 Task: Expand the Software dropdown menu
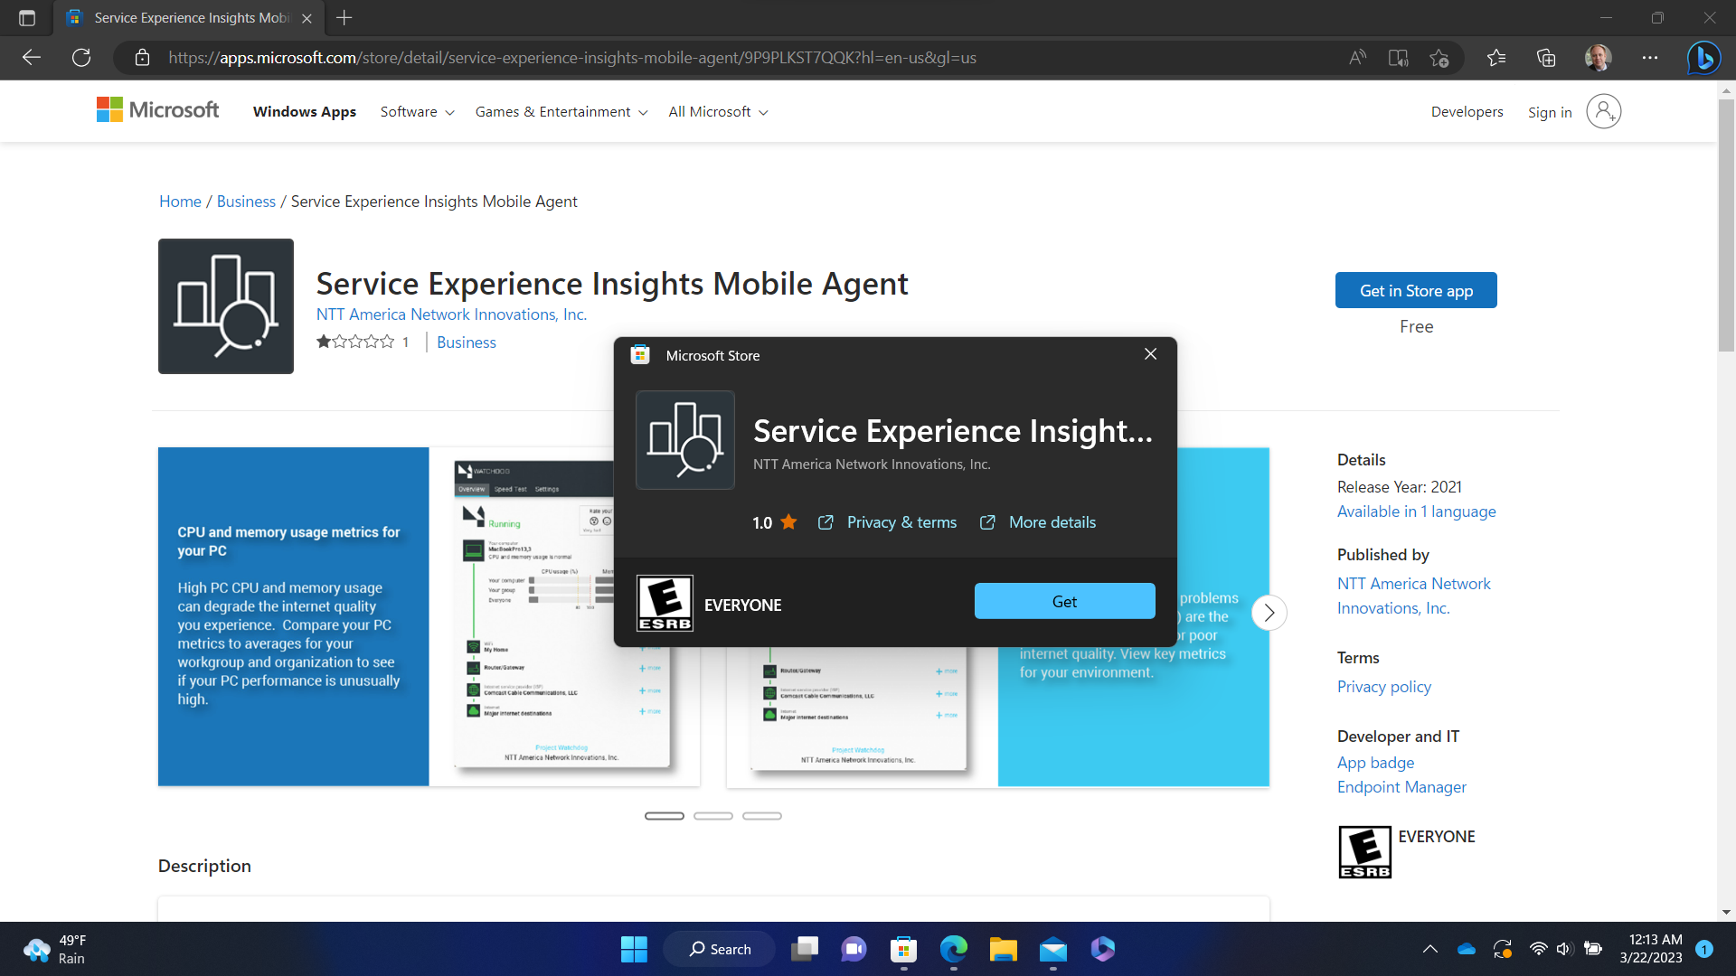point(417,112)
